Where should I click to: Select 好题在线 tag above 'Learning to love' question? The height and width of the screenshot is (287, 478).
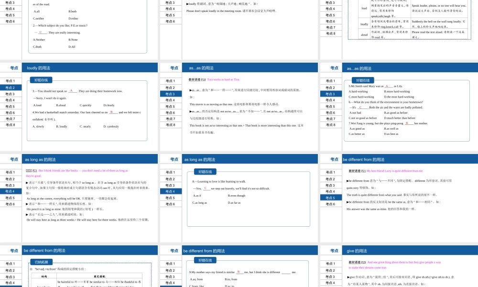point(205,172)
